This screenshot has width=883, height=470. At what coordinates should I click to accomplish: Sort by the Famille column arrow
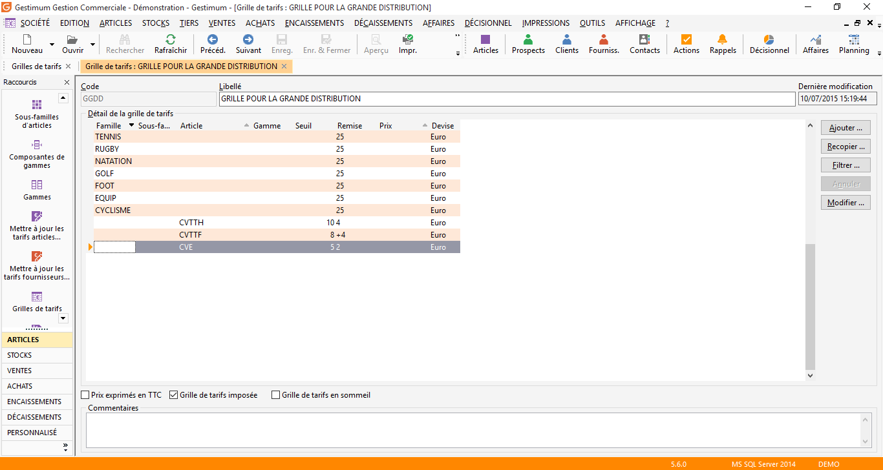tap(132, 125)
